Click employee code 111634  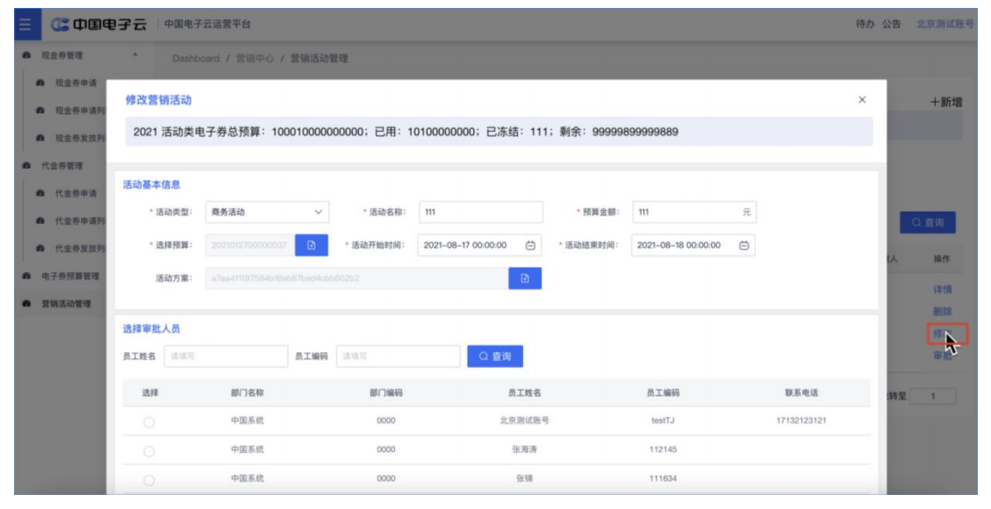point(663,478)
